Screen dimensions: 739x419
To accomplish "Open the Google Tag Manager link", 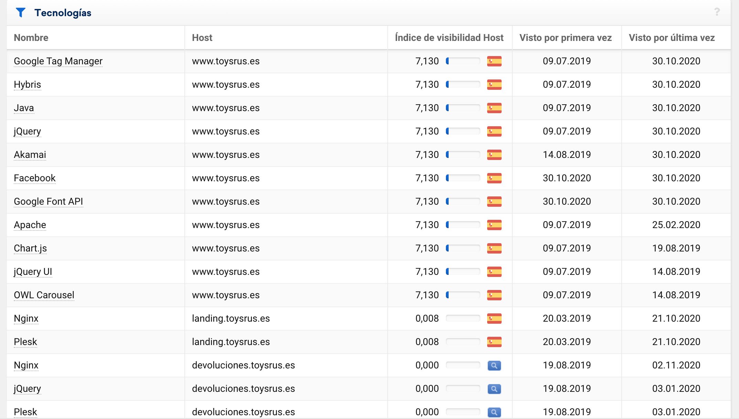I will click(x=58, y=61).
